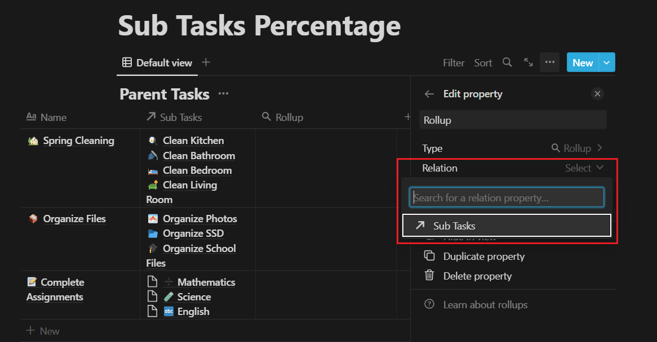Open the Clean Bathroom sub task
The height and width of the screenshot is (342, 657).
click(198, 155)
